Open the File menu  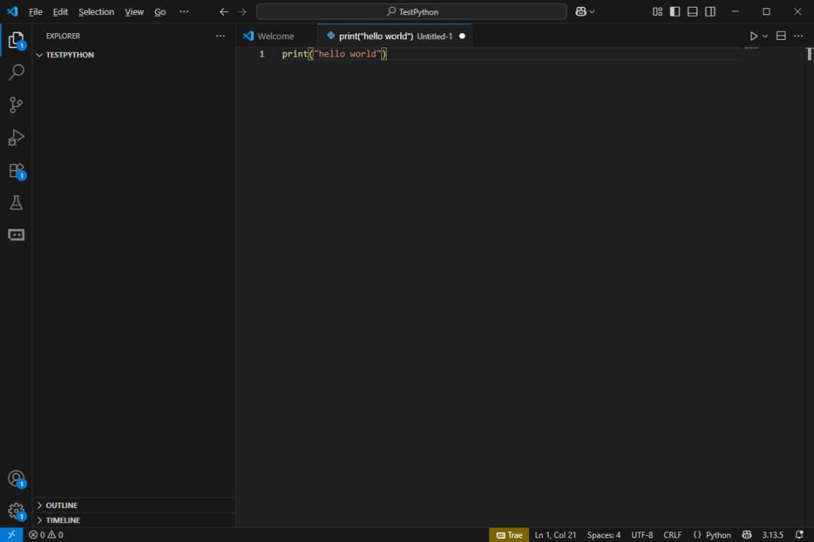tap(35, 11)
